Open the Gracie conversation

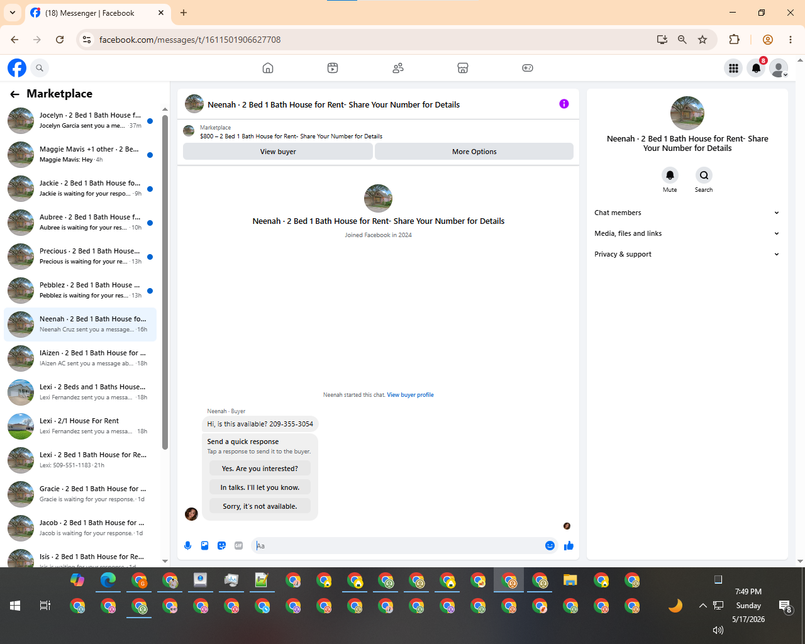tap(80, 494)
